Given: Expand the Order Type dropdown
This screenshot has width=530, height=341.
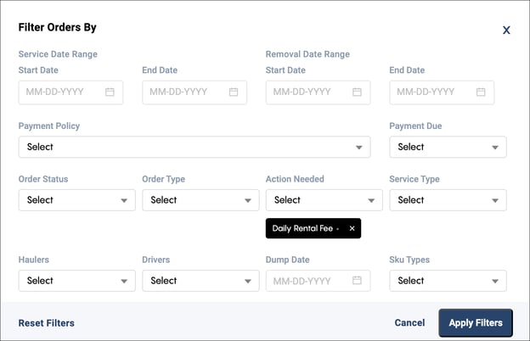Looking at the screenshot, I should click(x=200, y=200).
